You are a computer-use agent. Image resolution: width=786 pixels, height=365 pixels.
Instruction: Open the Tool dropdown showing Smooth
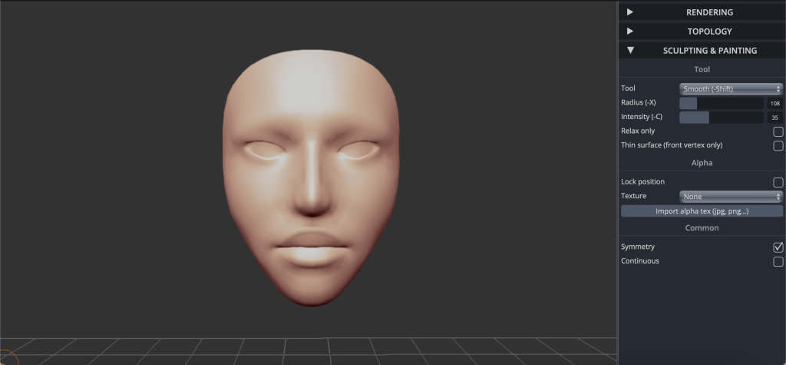(731, 89)
